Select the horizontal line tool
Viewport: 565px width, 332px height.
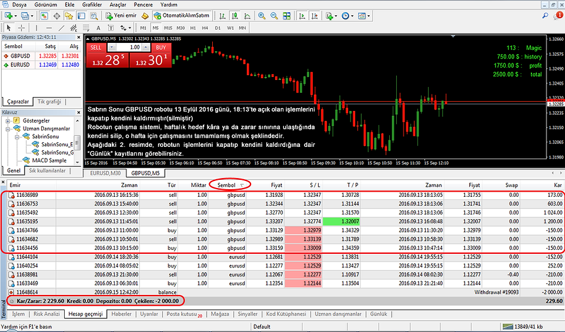[49, 28]
